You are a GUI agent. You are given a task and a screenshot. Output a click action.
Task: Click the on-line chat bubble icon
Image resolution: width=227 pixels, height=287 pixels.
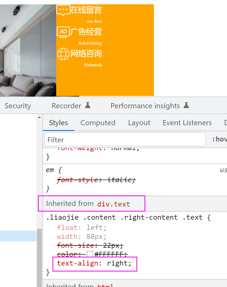(63, 10)
